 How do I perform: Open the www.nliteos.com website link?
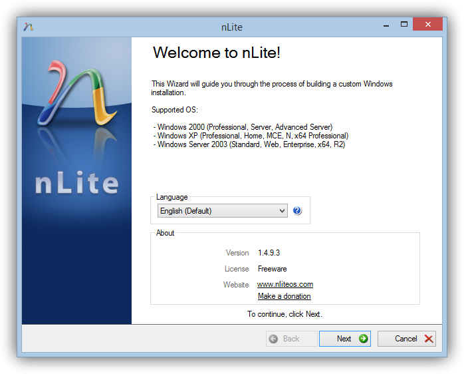pyautogui.click(x=285, y=284)
